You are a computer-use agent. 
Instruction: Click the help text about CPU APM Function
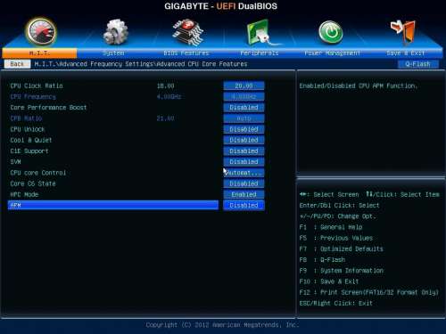click(358, 86)
